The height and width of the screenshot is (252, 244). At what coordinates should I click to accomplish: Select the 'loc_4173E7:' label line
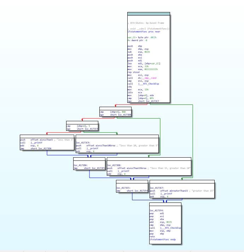click(157, 188)
